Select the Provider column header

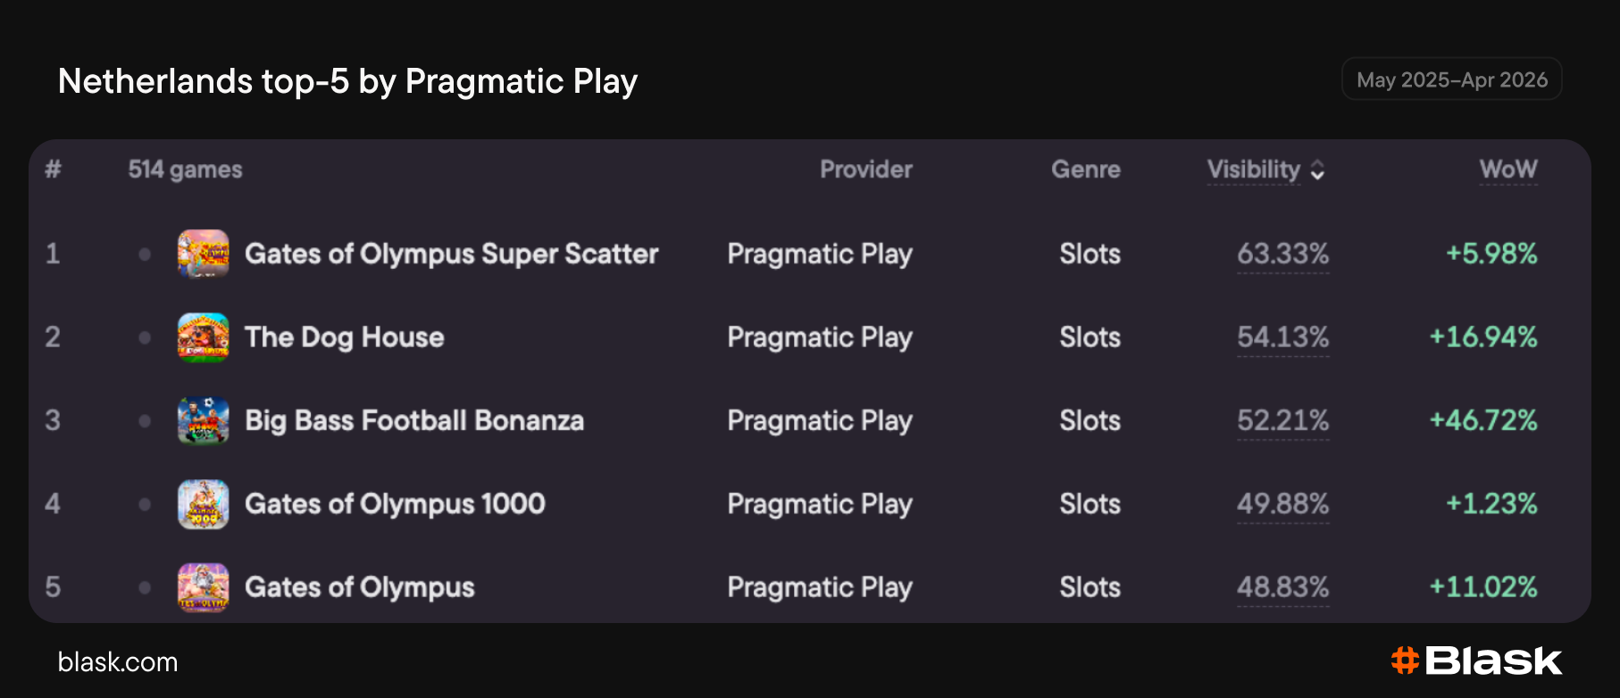click(x=866, y=170)
